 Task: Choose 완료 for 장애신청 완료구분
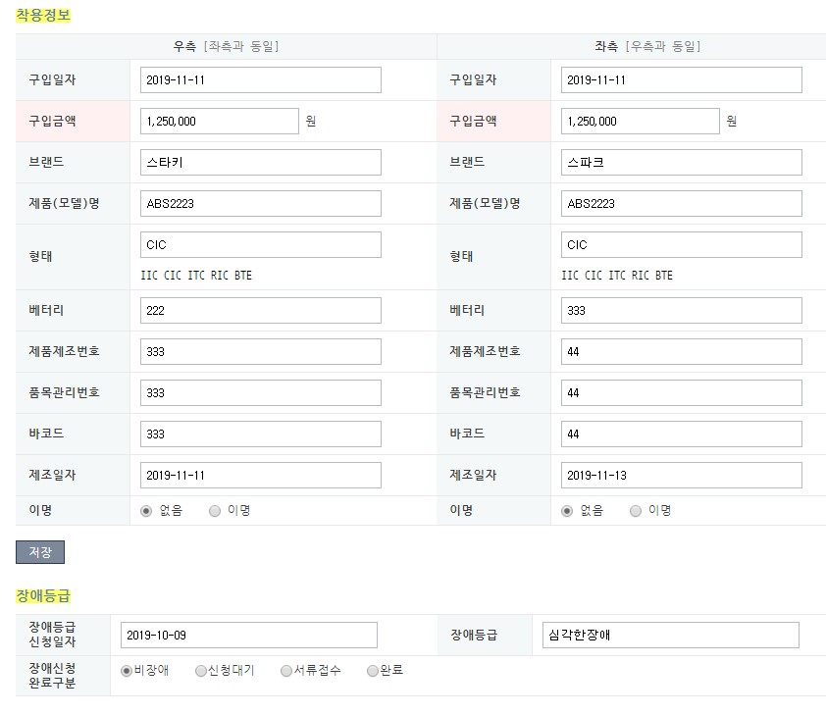click(x=373, y=671)
